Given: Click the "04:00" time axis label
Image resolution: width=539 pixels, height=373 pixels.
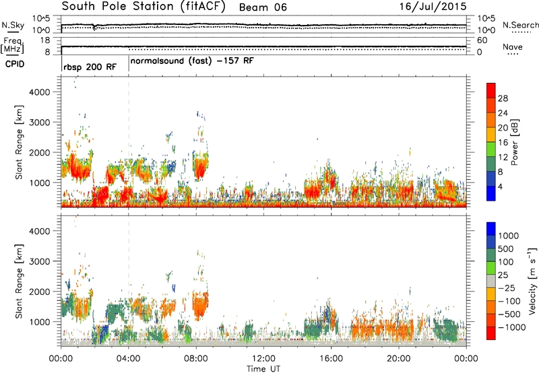Looking at the screenshot, I should click(128, 359).
